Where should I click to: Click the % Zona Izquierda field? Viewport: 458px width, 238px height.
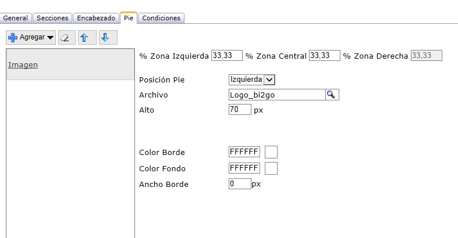point(226,56)
